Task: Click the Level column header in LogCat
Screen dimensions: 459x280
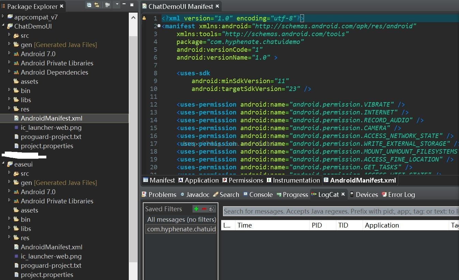Action: (228, 225)
